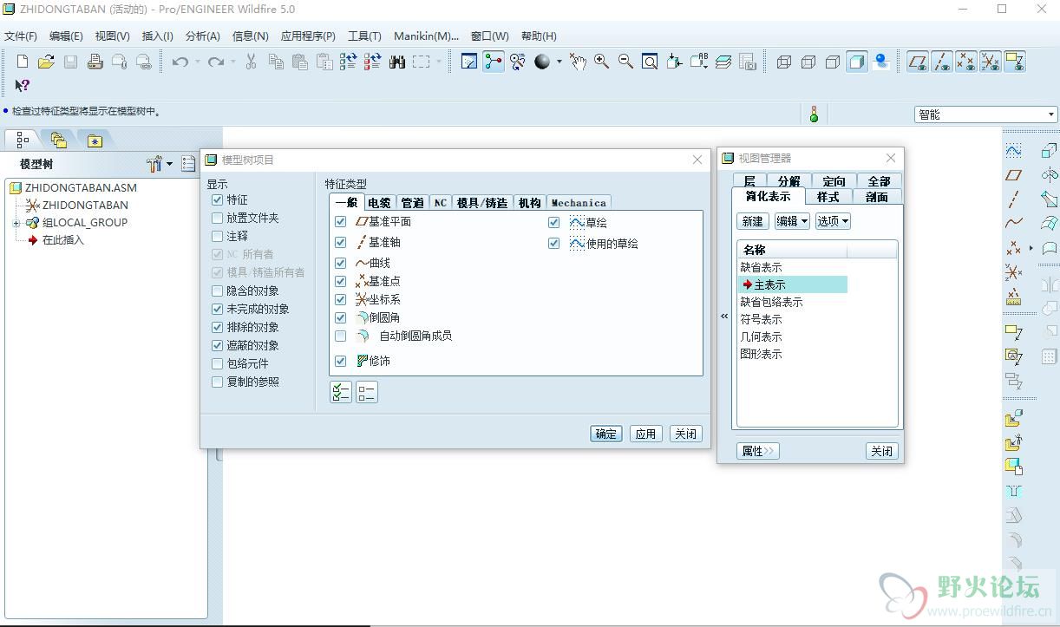Click the select all checkmarks icon in model tree dialog

click(341, 392)
